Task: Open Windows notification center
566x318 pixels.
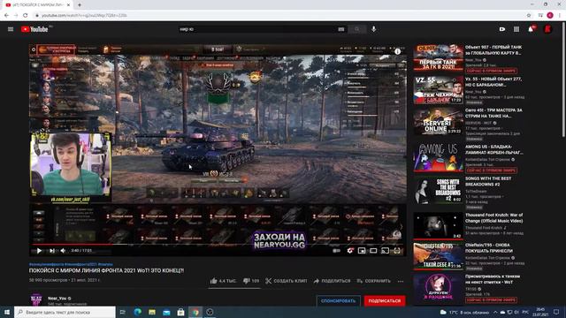Action: click(x=556, y=312)
